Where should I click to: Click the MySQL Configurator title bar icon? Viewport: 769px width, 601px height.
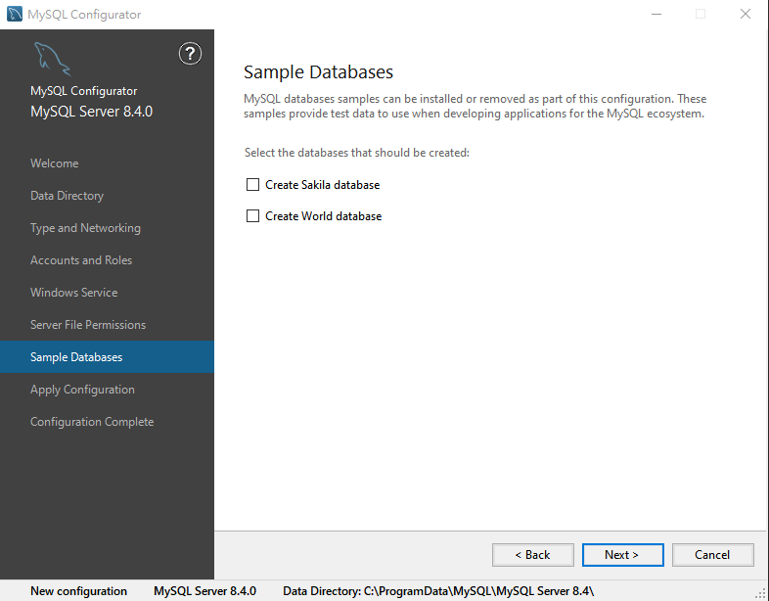(x=15, y=15)
